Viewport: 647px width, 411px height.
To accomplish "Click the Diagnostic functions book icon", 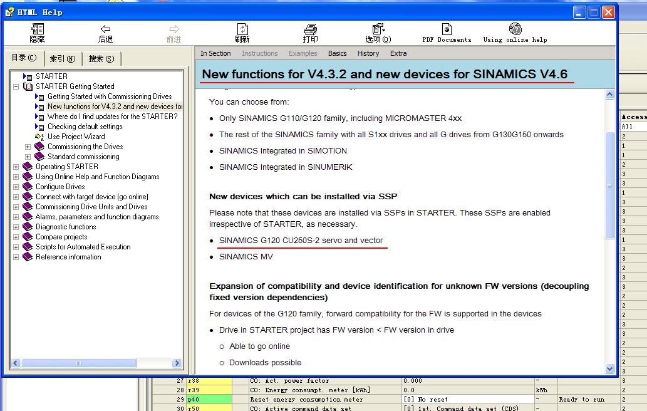I will 28,227.
